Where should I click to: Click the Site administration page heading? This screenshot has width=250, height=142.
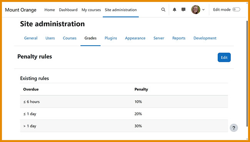click(52, 24)
